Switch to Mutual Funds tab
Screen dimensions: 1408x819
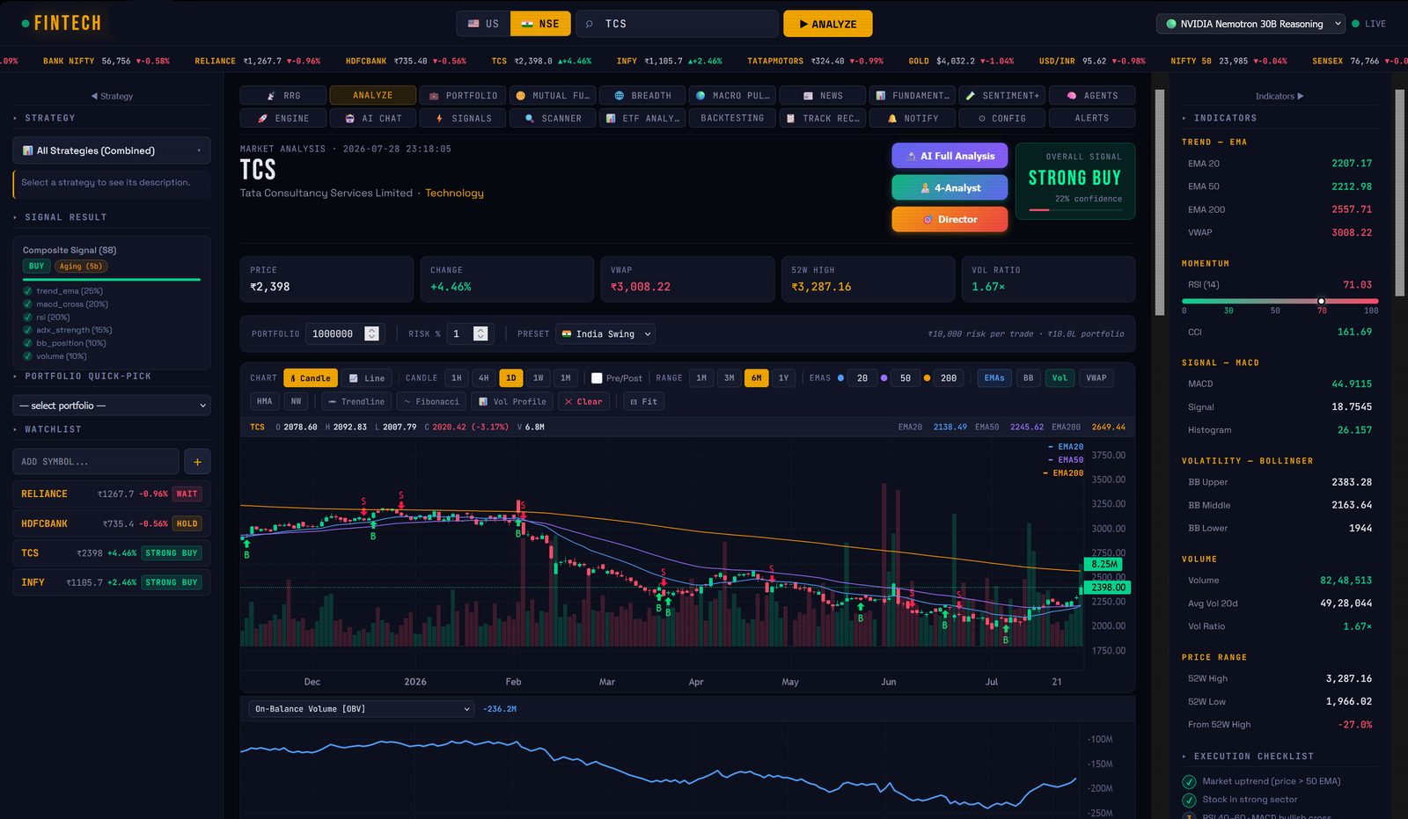[553, 95]
